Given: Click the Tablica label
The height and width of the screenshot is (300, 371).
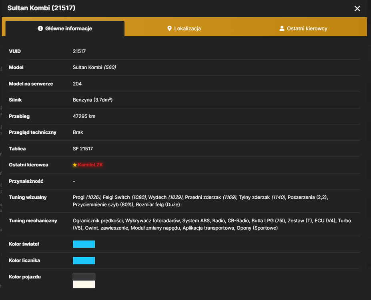Looking at the screenshot, I should [17, 149].
